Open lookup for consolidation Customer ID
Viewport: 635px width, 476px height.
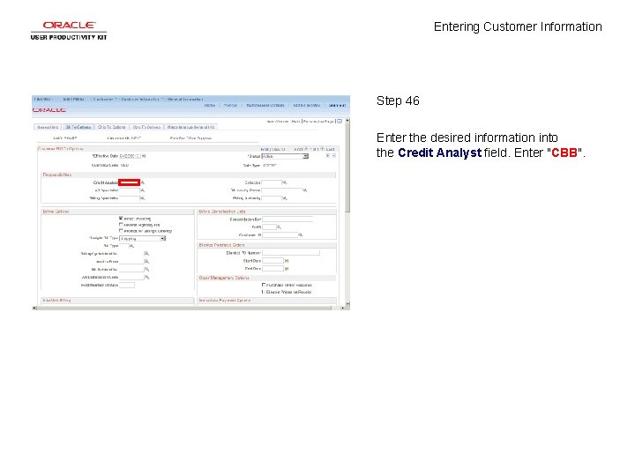pos(300,235)
